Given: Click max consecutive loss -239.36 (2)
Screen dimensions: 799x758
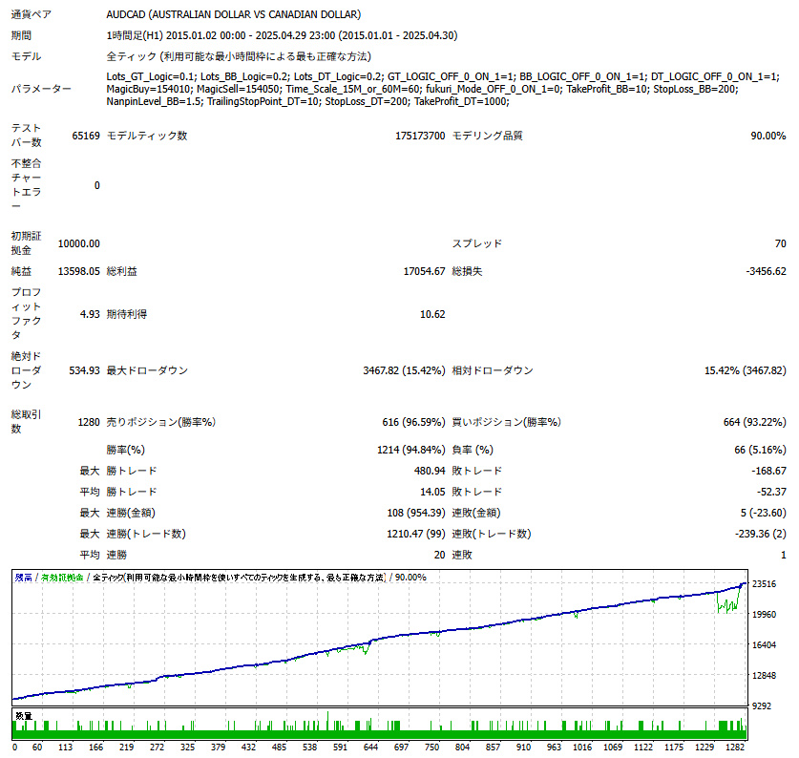Looking at the screenshot, I should 761,534.
